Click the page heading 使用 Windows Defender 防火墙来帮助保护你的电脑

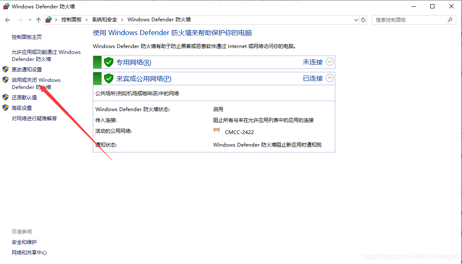coord(172,33)
